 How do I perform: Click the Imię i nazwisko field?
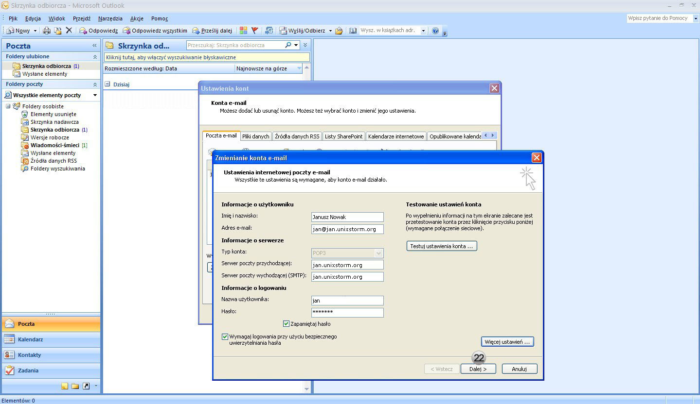tap(347, 217)
